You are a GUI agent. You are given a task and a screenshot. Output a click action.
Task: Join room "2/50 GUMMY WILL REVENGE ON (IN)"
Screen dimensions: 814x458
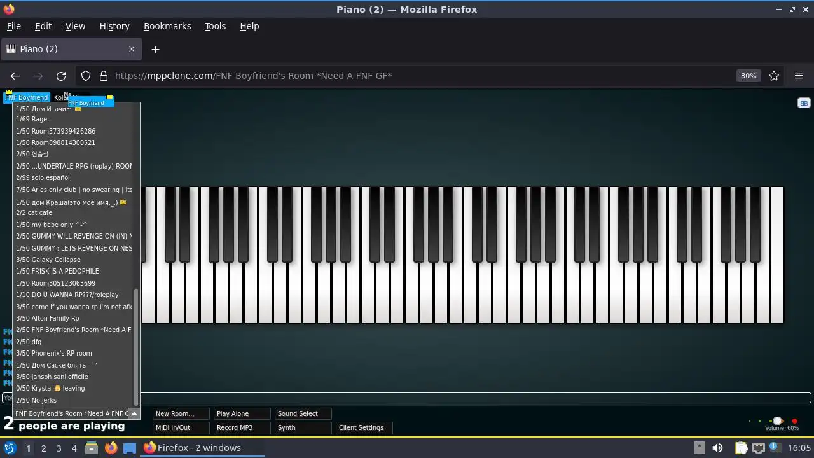pyautogui.click(x=74, y=236)
